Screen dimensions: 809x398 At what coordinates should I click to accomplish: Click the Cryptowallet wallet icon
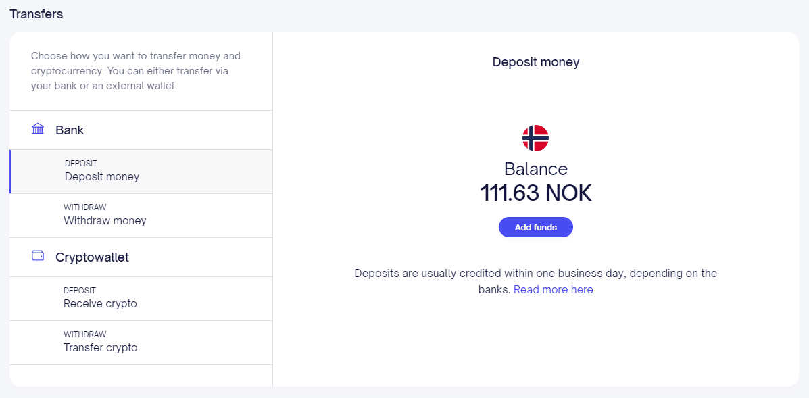38,256
